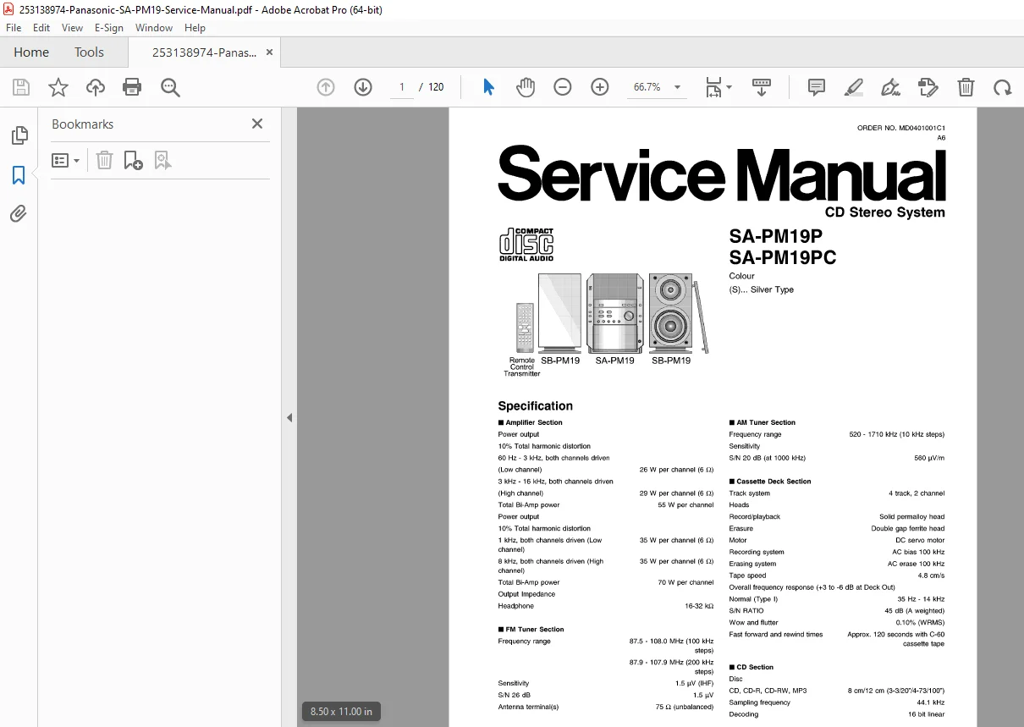
Task: Activate the Hand pan tool
Action: coord(526,87)
